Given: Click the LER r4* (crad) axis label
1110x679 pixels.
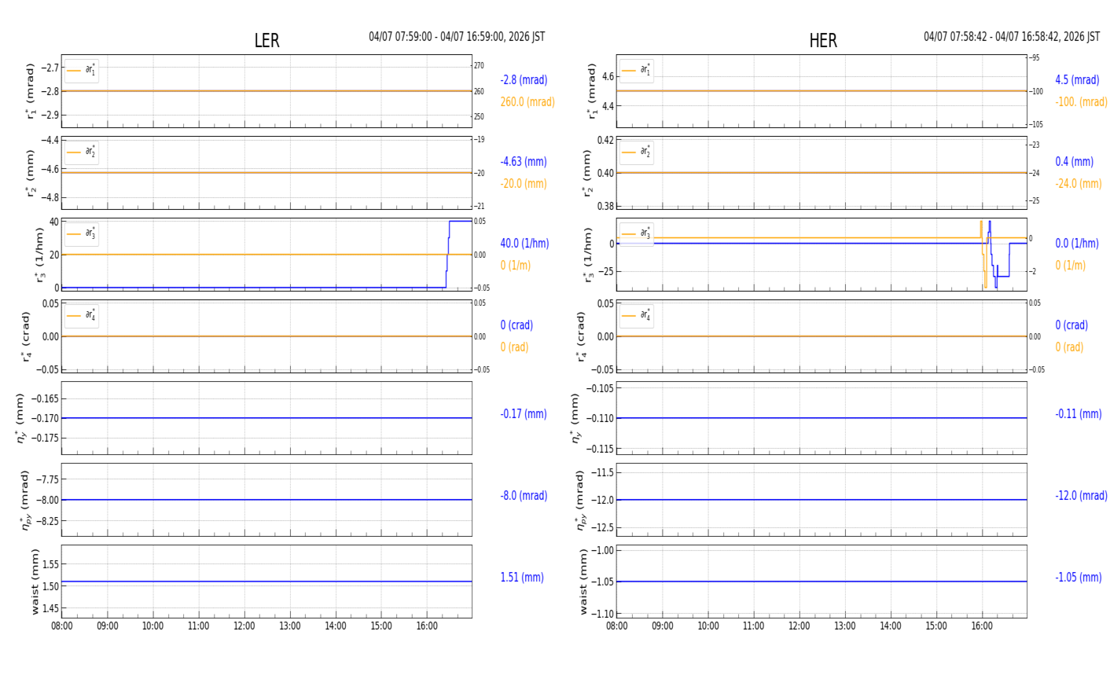Looking at the screenshot, I should click(27, 336).
